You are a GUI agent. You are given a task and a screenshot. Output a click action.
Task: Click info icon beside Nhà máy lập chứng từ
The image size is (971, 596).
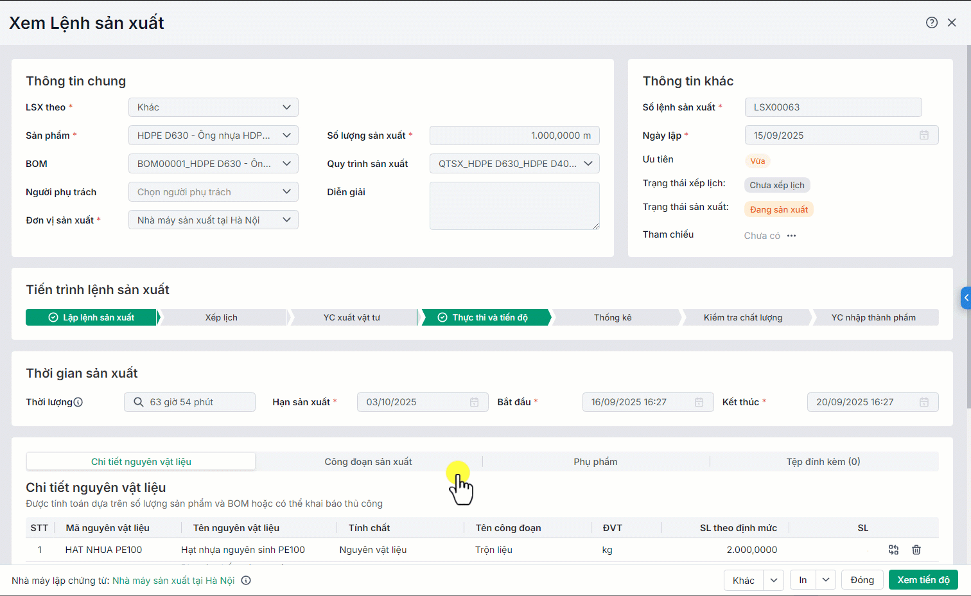246,581
